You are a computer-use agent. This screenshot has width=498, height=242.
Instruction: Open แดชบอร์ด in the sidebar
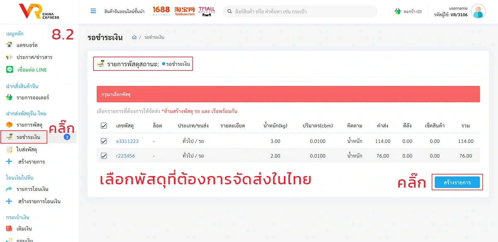pos(27,45)
